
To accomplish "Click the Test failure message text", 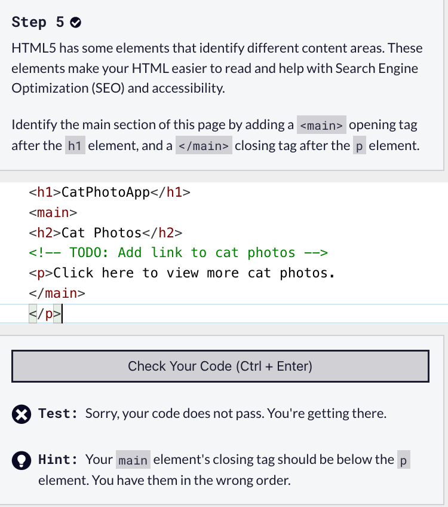I will click(235, 413).
